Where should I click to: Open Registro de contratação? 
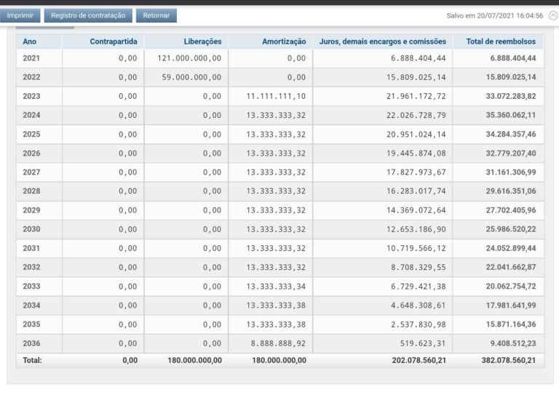click(x=88, y=16)
